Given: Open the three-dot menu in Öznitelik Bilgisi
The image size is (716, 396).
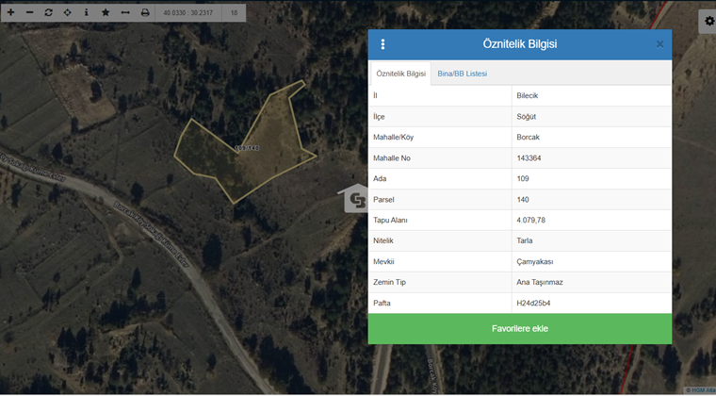Looking at the screenshot, I should pos(382,44).
